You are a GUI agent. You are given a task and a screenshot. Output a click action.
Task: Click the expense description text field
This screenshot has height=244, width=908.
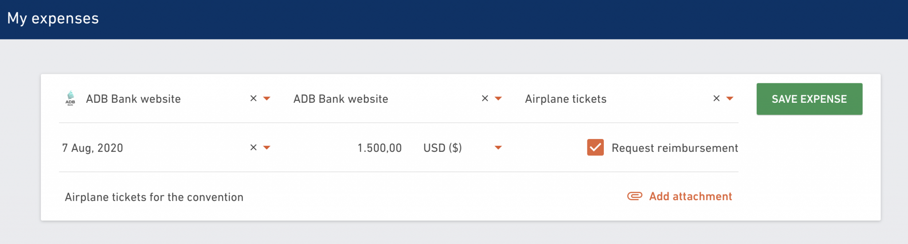[x=337, y=197]
